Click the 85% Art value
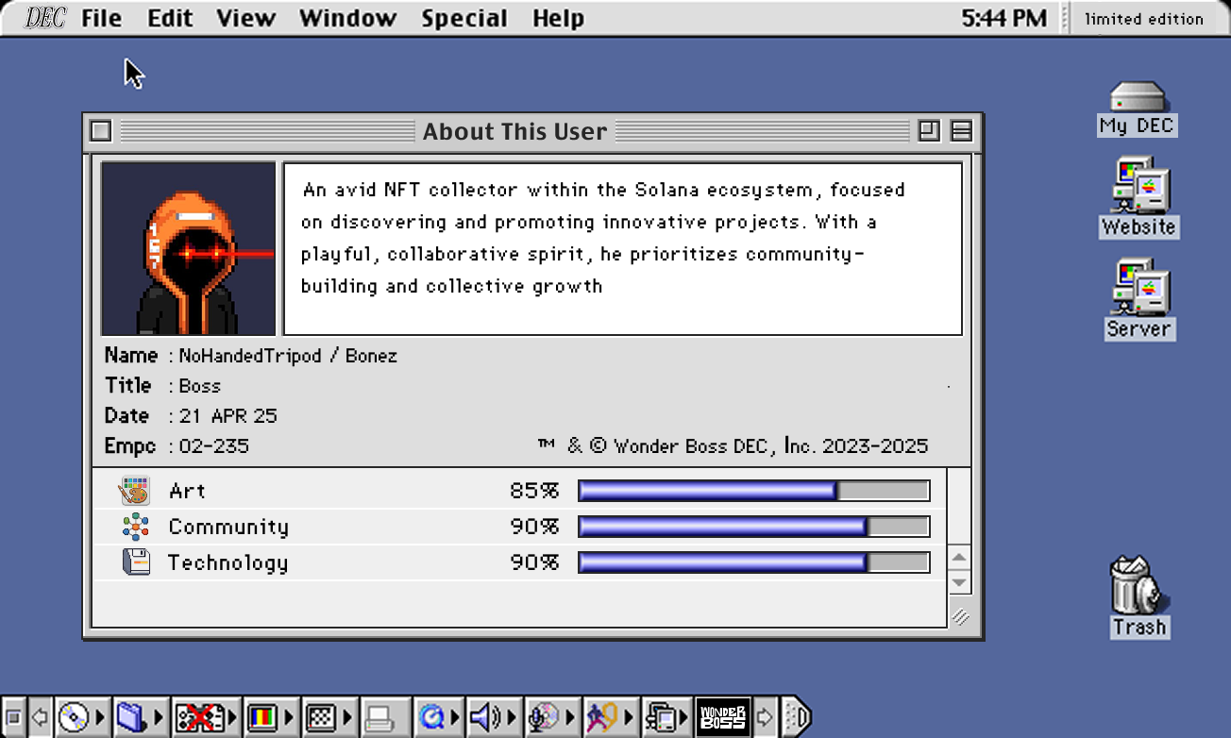 click(534, 491)
